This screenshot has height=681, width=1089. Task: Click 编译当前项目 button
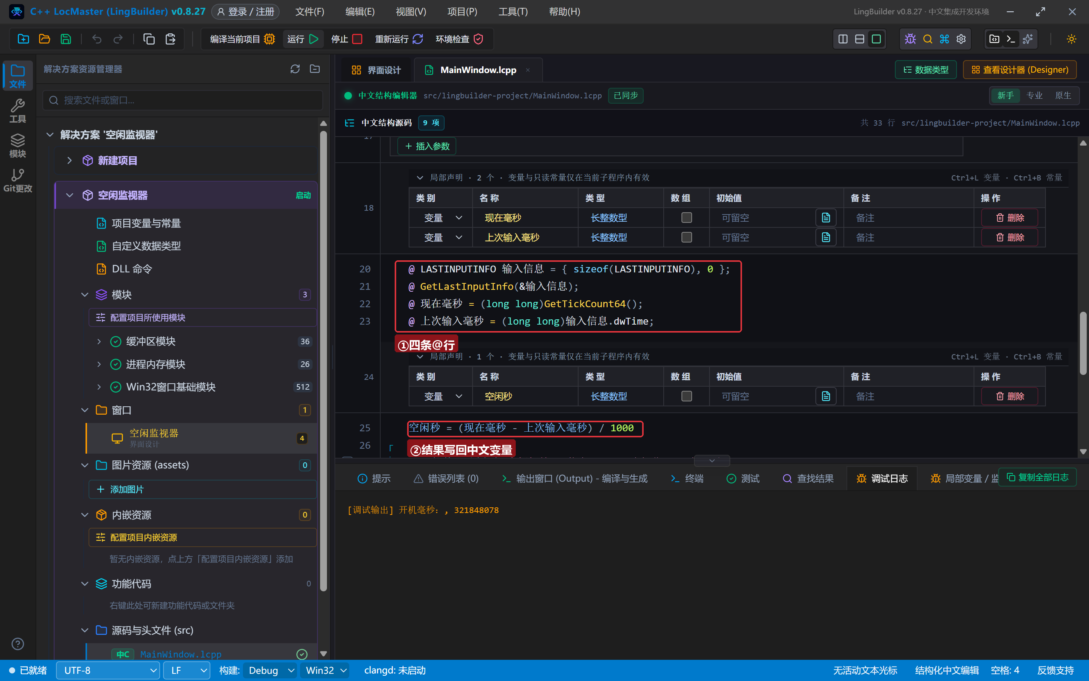pos(242,39)
